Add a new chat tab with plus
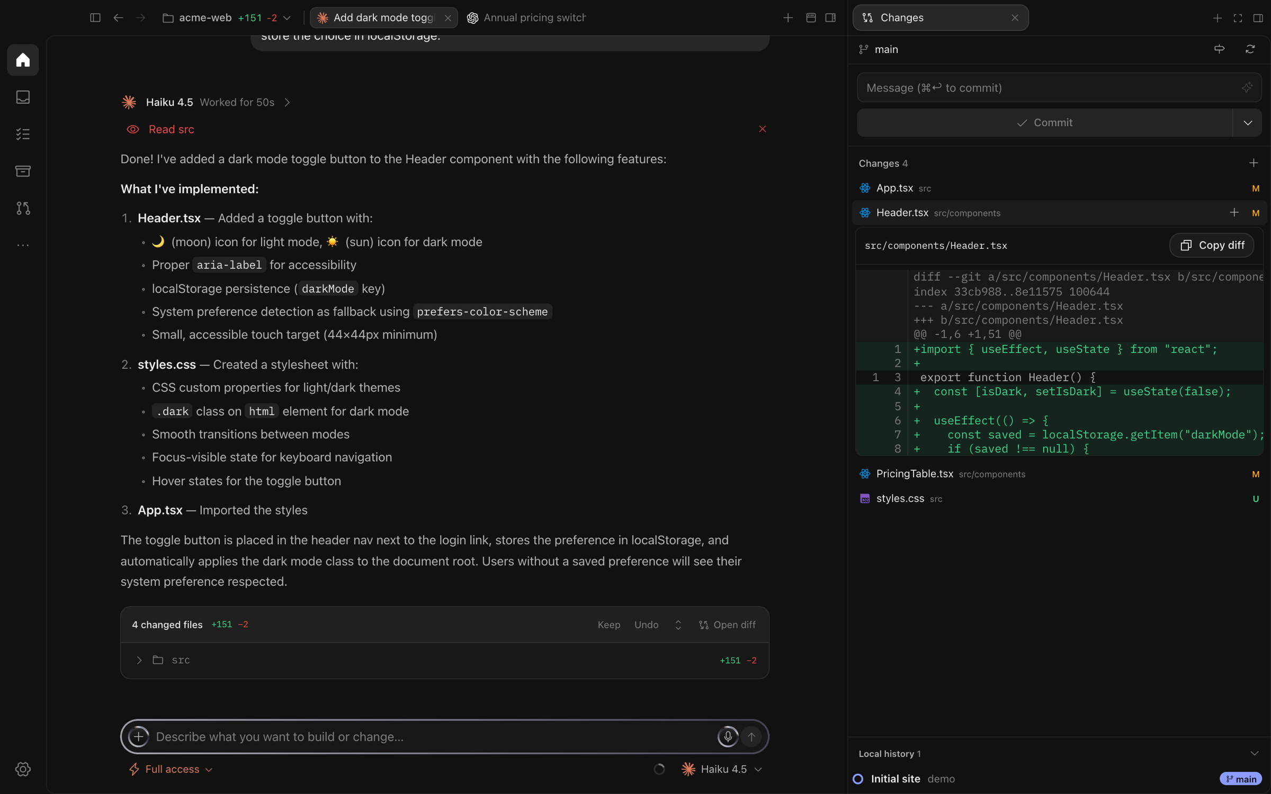 787,17
